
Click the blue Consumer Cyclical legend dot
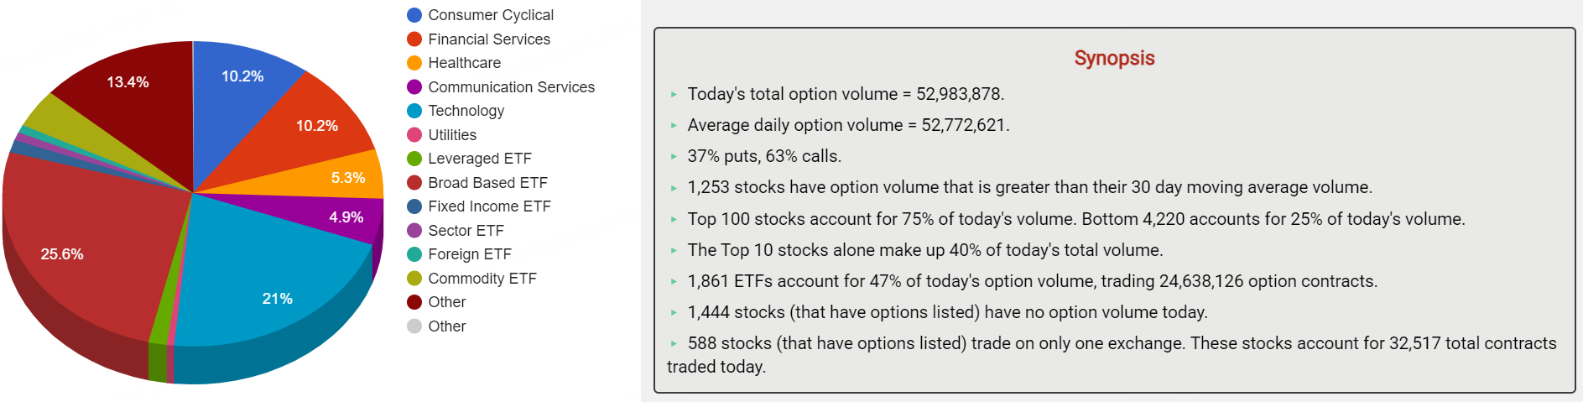414,15
